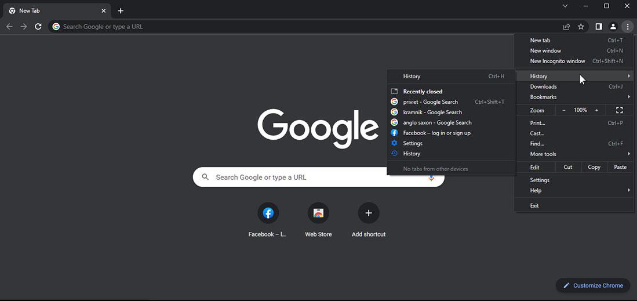The image size is (637, 301).
Task: Select New tab menu item
Action: tap(574, 40)
